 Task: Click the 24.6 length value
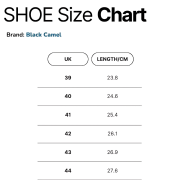112,96
